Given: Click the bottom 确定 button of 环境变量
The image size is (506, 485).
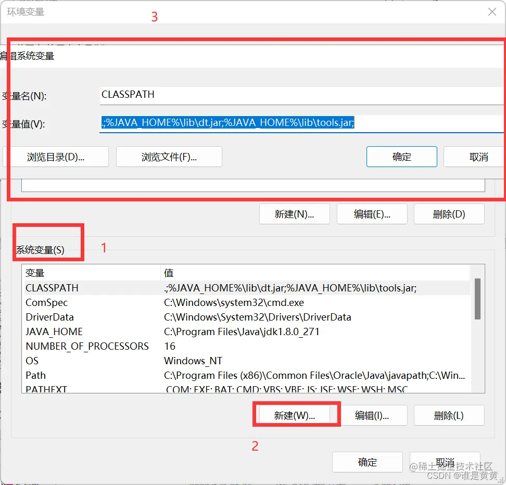Looking at the screenshot, I should tap(367, 462).
